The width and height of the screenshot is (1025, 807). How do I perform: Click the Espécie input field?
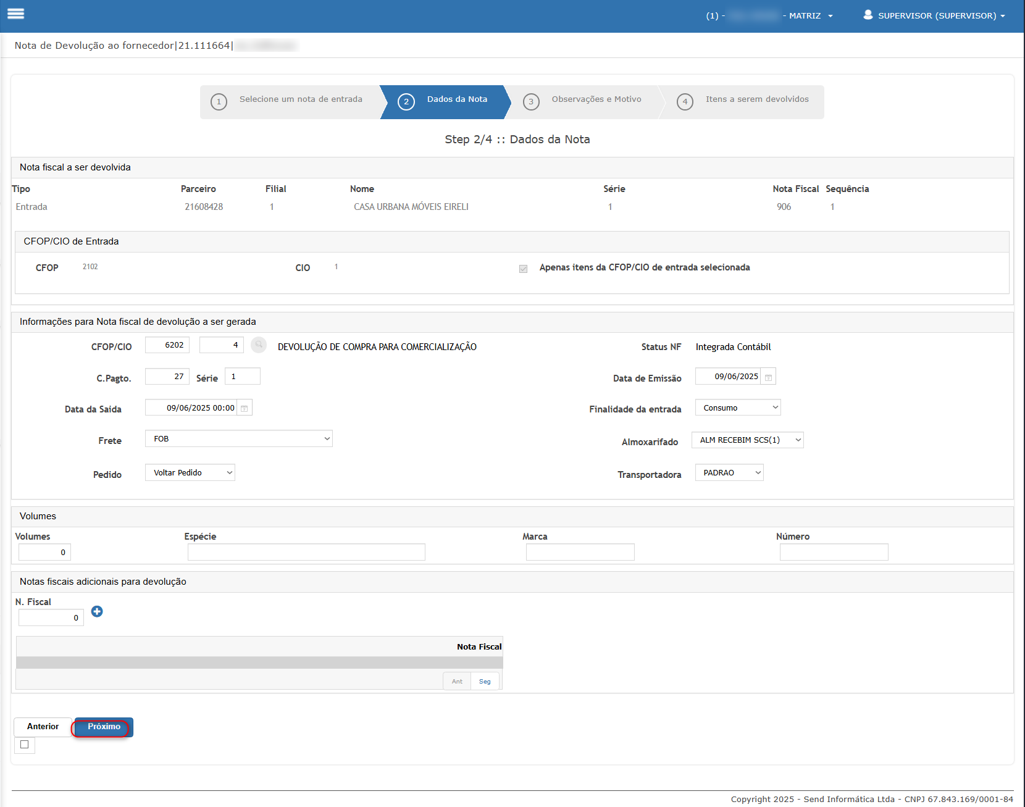click(x=306, y=552)
